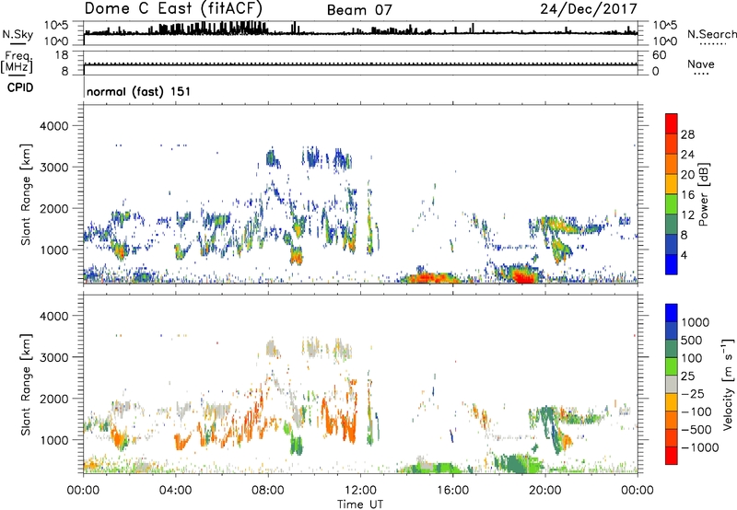
Task: Click the '08:00' time axis tick label
Action: coord(268,491)
